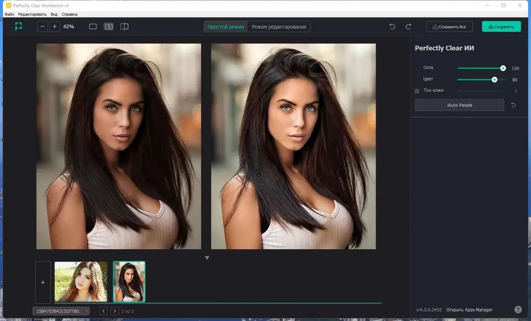Click the green Сохранить button
This screenshot has height=321, width=531.
coord(501,27)
